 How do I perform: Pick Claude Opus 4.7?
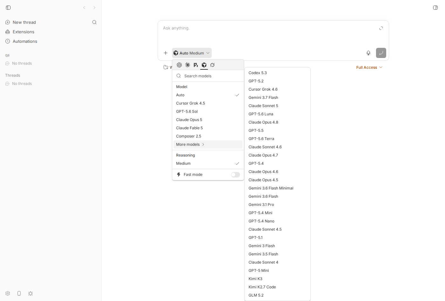(x=277, y=155)
